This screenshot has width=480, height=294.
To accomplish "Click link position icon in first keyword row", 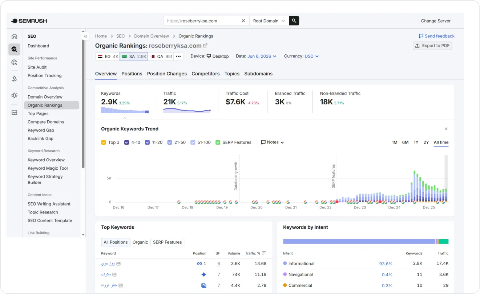I will 199,264.
